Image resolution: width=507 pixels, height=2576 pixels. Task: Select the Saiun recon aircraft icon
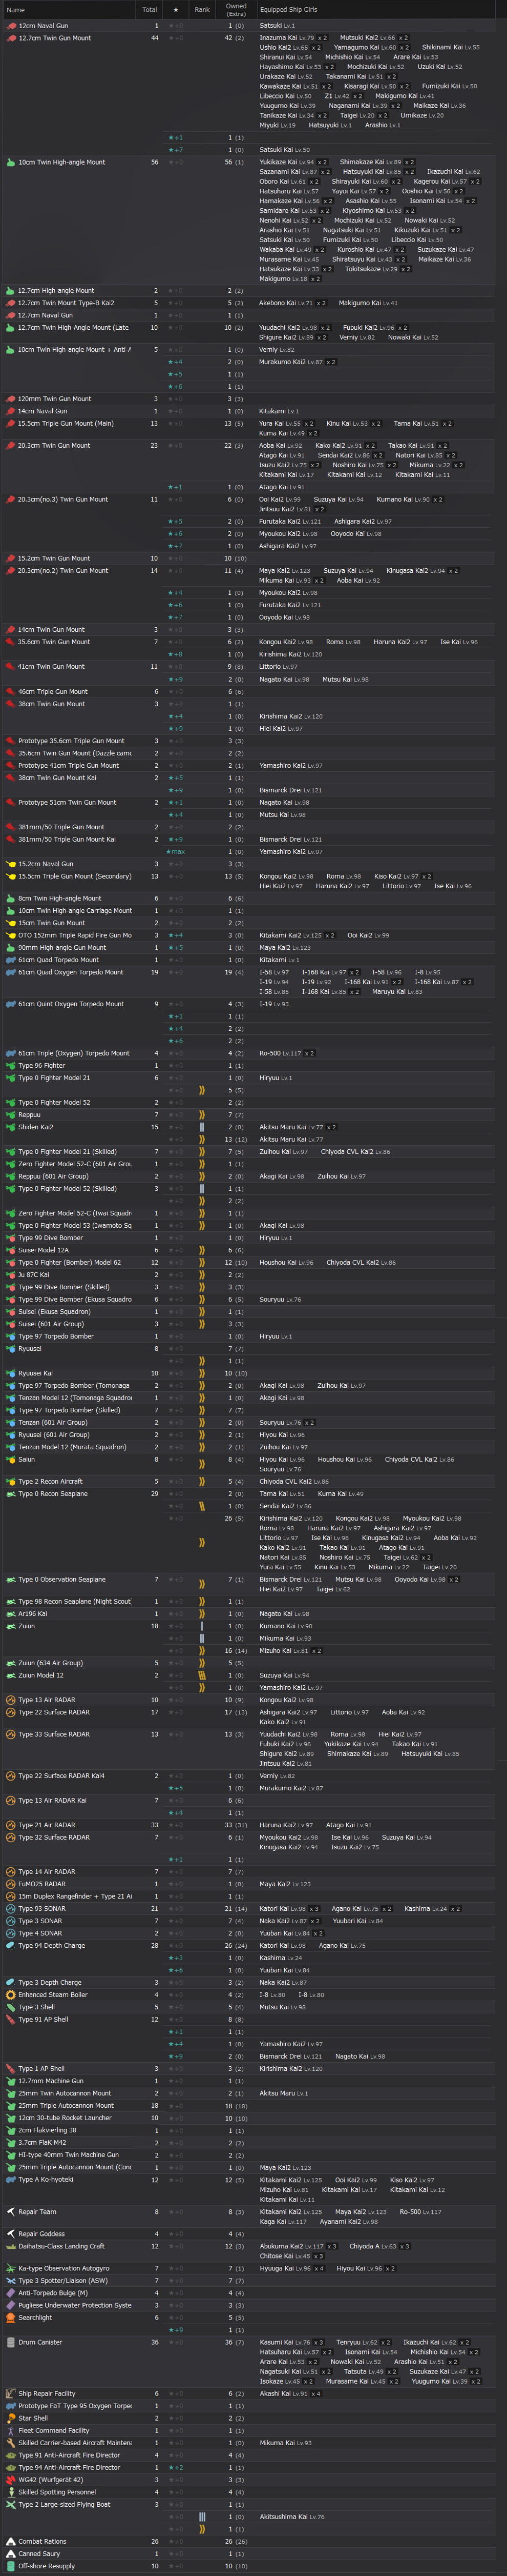[11, 1459]
